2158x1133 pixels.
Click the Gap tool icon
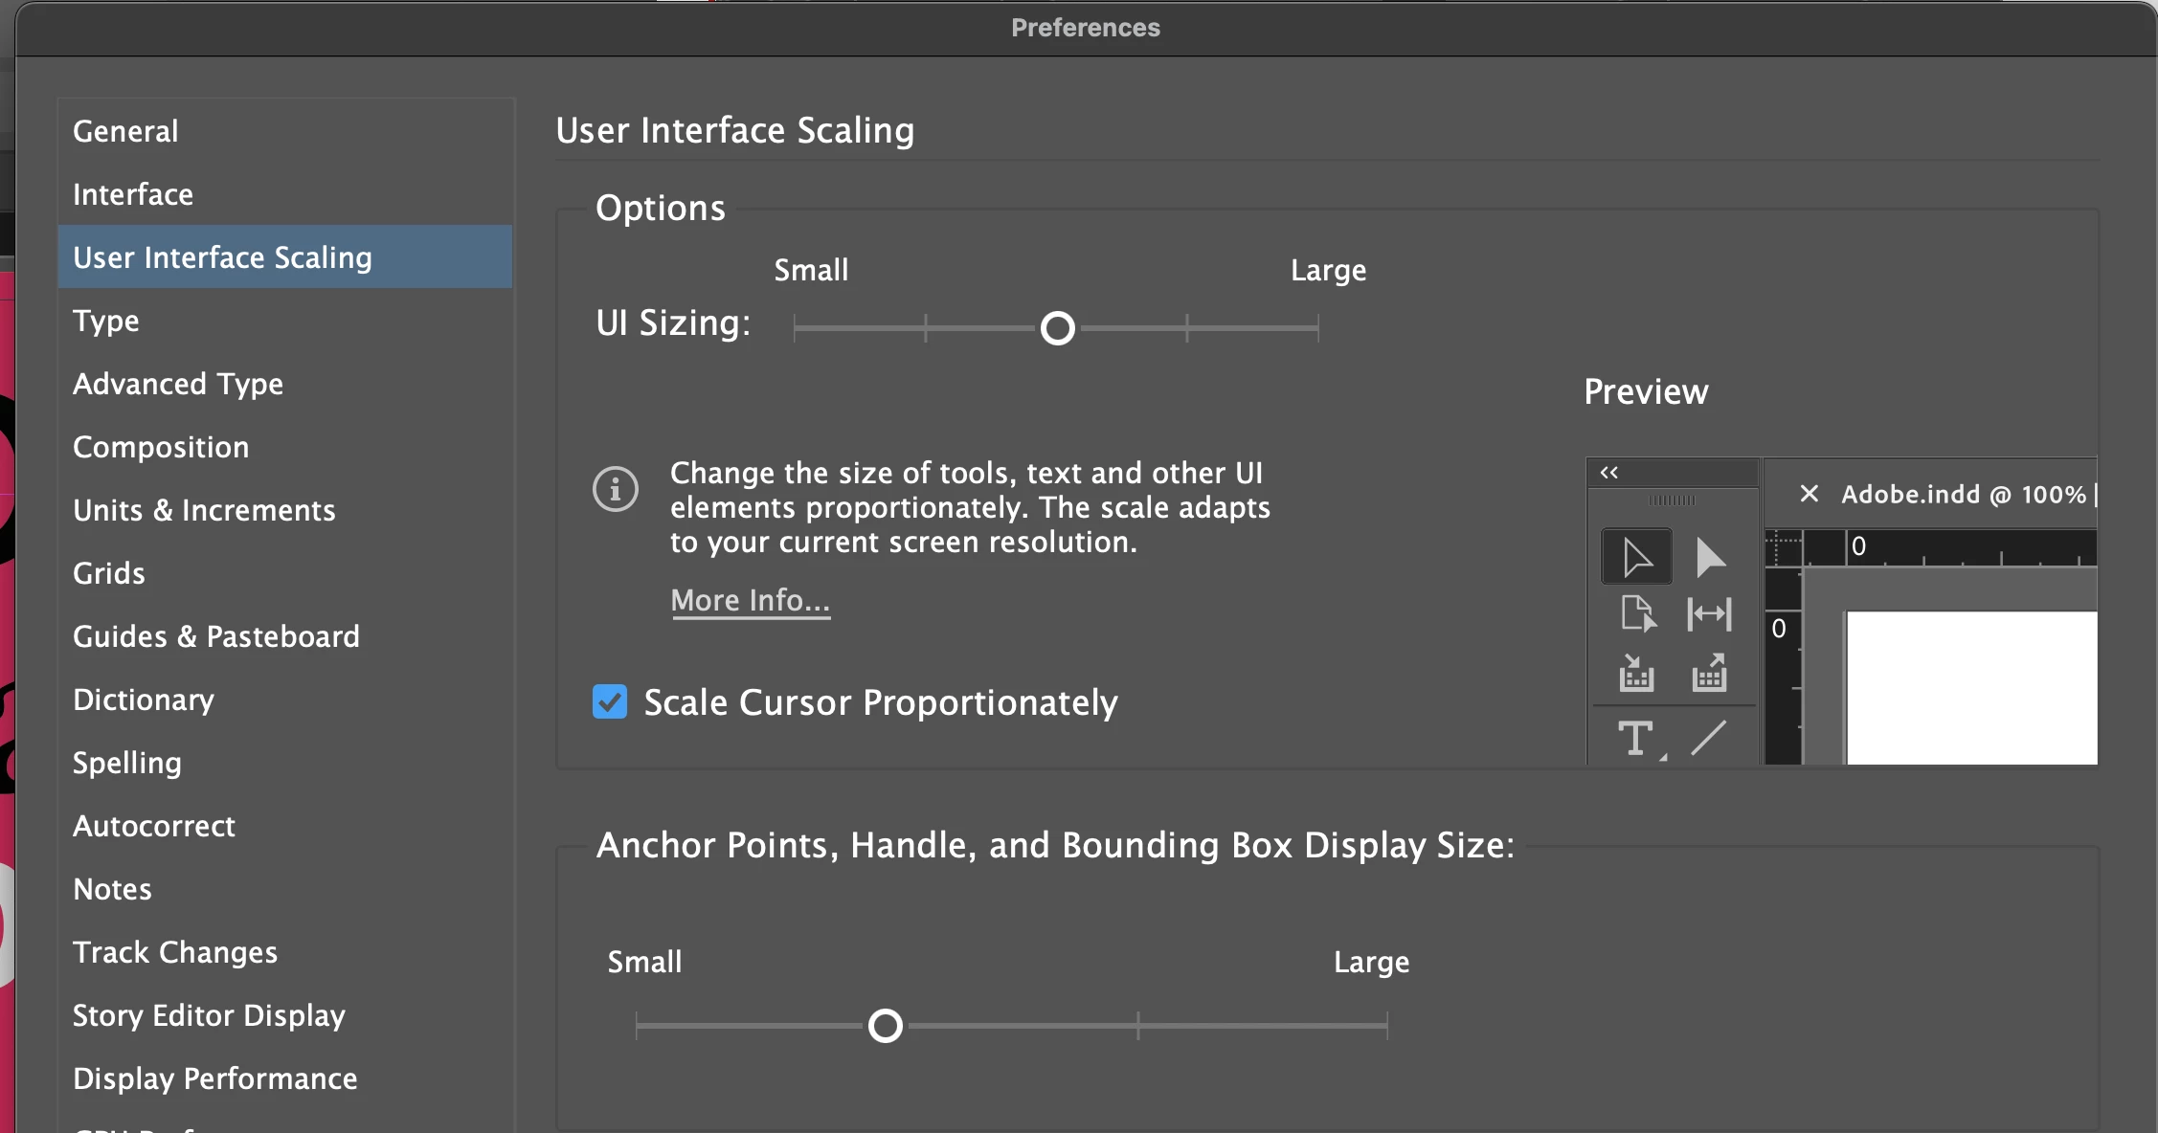pos(1709,613)
